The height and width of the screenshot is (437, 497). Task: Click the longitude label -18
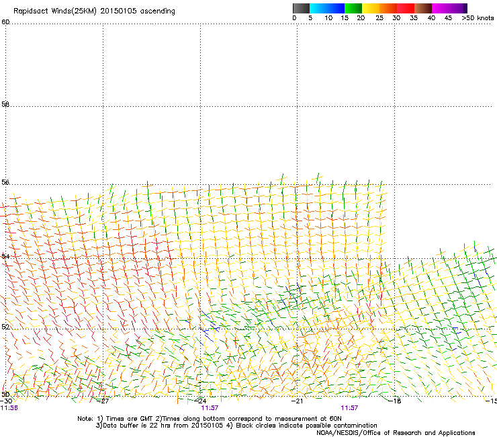395,401
